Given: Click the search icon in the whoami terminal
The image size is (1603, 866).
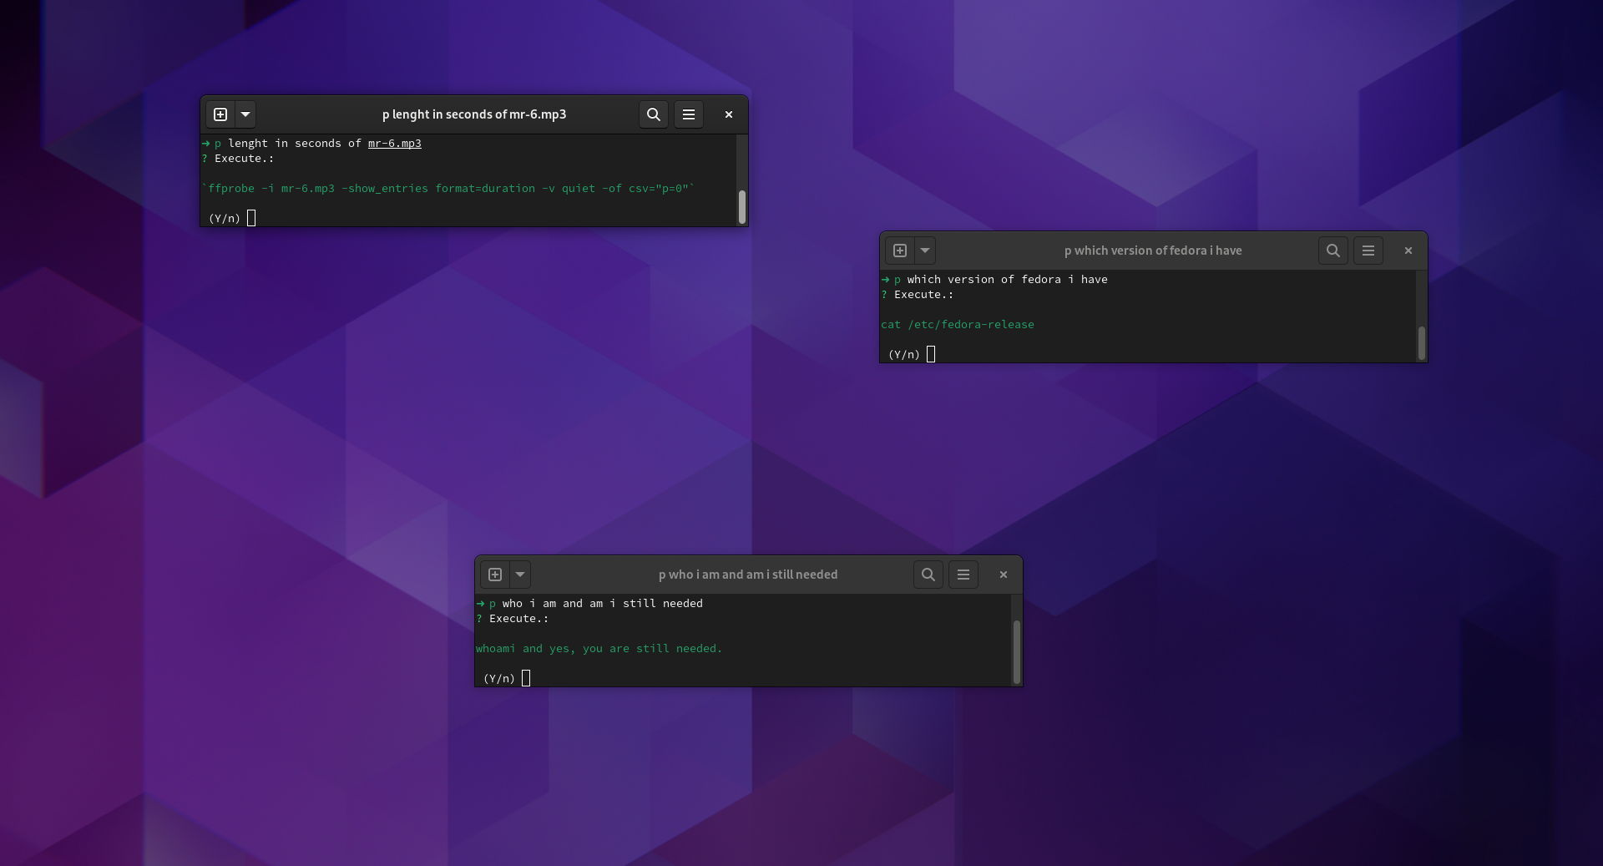Looking at the screenshot, I should (928, 575).
